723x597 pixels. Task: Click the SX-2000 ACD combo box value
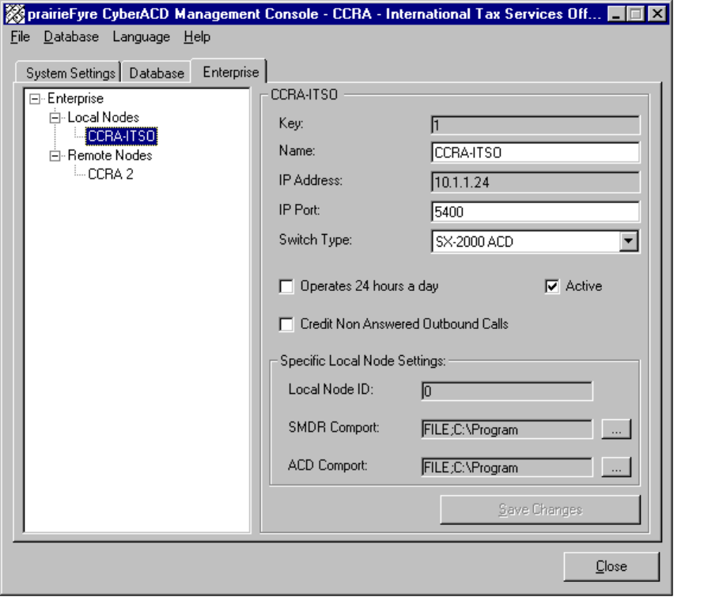coord(526,241)
